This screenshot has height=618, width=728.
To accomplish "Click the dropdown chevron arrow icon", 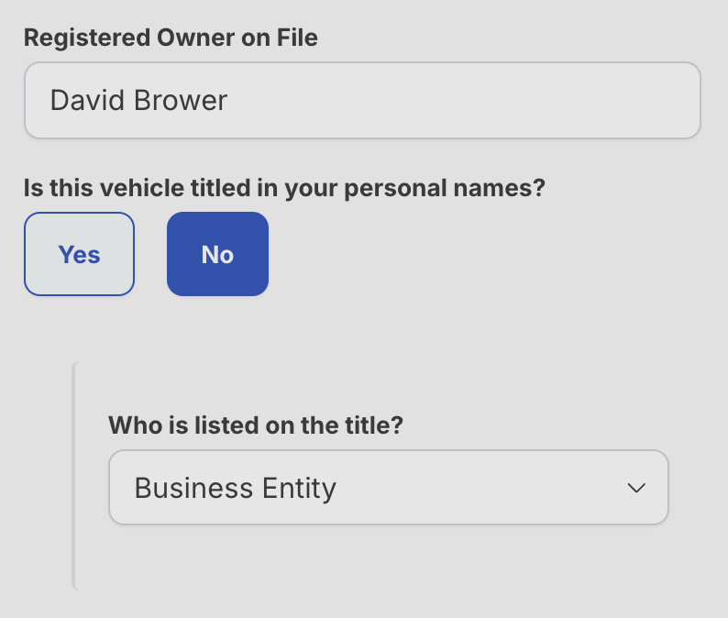I will pos(636,488).
